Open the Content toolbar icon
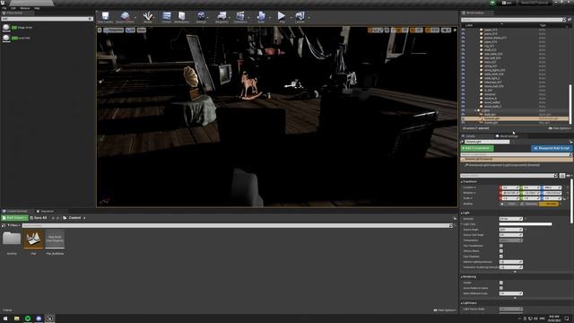Image resolution: width=574 pixels, height=323 pixels. [x=167, y=16]
